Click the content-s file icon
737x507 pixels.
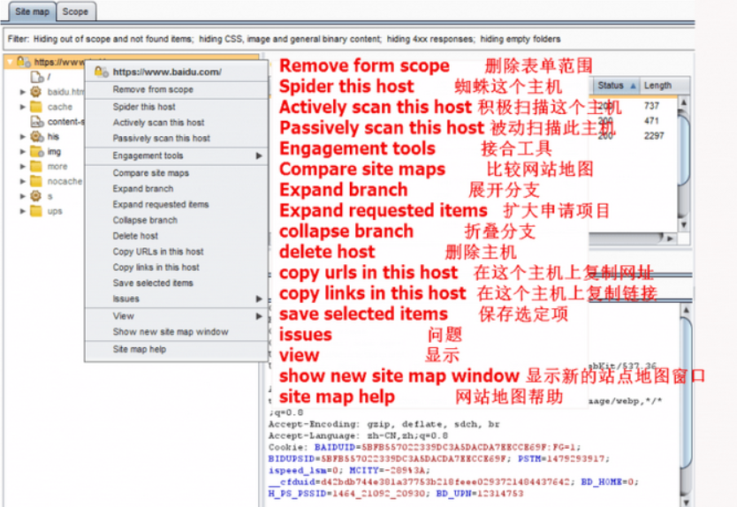(36, 122)
